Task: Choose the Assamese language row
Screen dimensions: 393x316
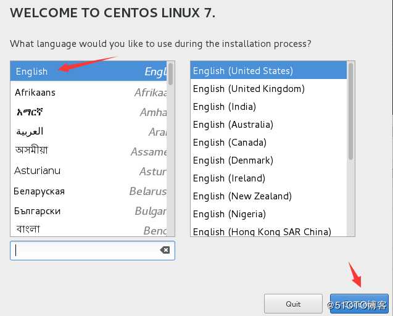Action: pyautogui.click(x=88, y=151)
